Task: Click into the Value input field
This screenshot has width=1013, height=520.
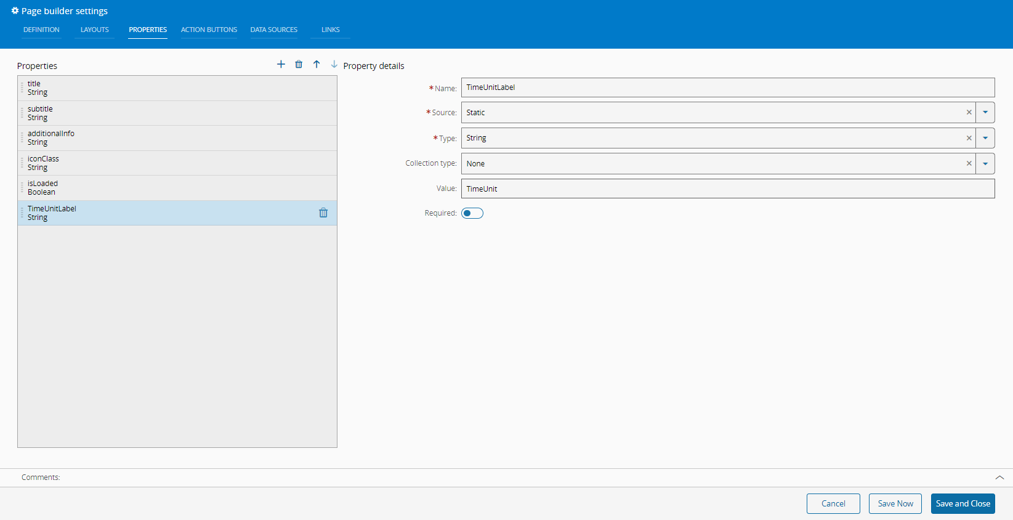Action: pyautogui.click(x=727, y=189)
